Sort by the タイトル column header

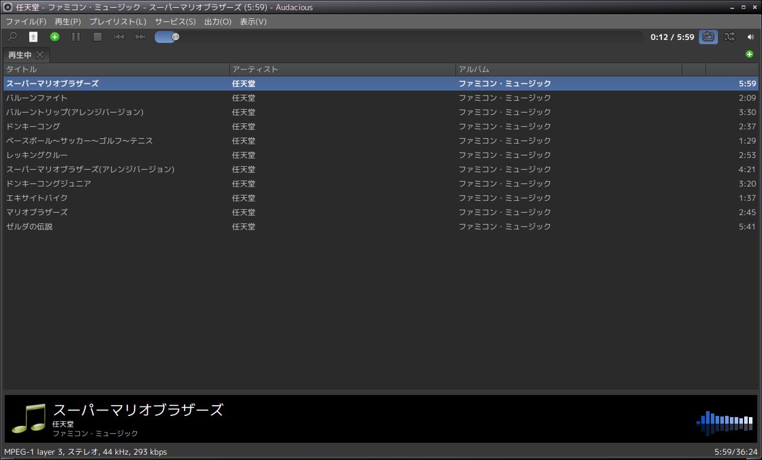(116, 69)
